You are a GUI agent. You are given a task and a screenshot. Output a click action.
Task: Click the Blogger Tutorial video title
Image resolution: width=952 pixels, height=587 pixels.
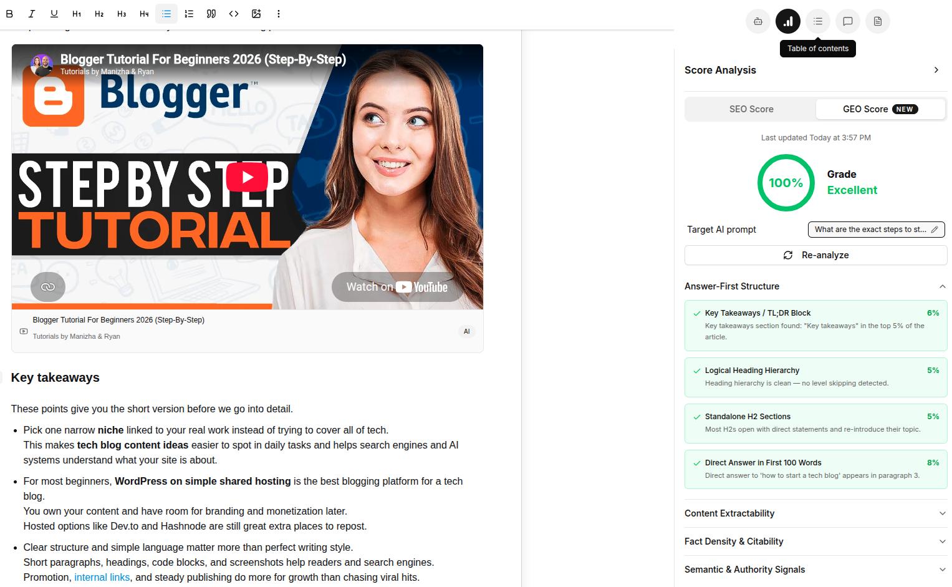(x=203, y=59)
